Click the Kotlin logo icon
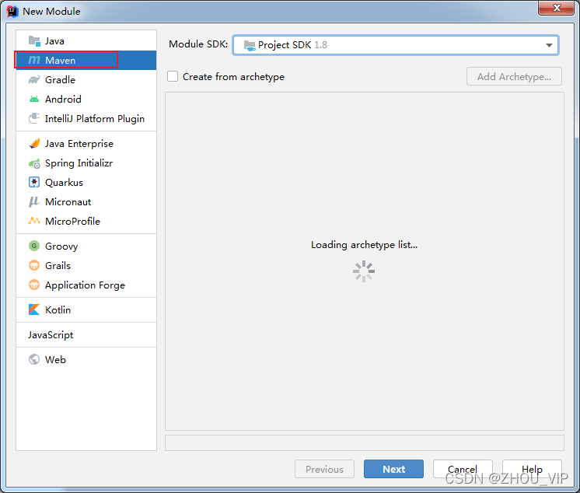 pos(34,309)
